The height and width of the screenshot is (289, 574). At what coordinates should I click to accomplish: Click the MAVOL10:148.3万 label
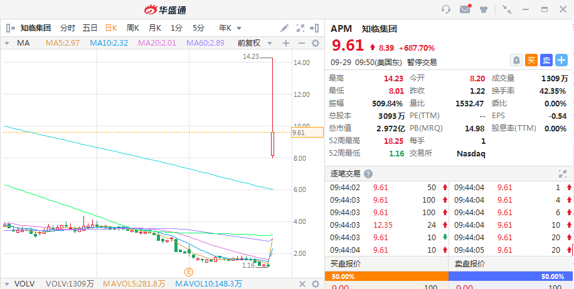pyautogui.click(x=208, y=284)
